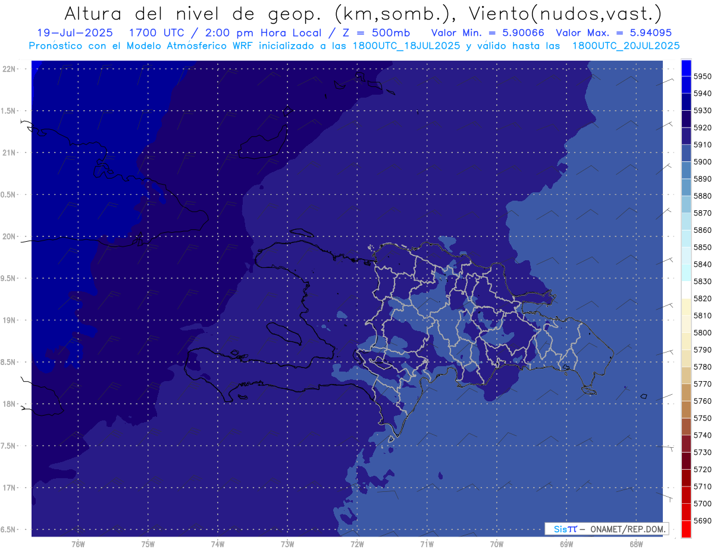Viewport: 714px width, 552px height.
Task: Click the map title 'Altura del nivel de geop.'
Action: [193, 13]
